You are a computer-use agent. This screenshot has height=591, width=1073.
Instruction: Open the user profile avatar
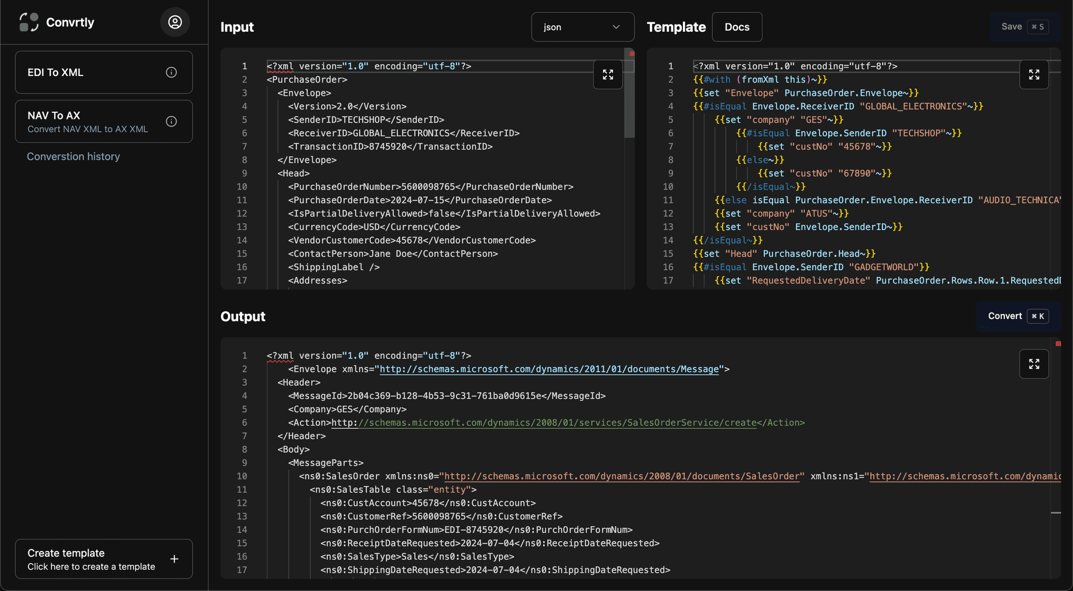(175, 22)
